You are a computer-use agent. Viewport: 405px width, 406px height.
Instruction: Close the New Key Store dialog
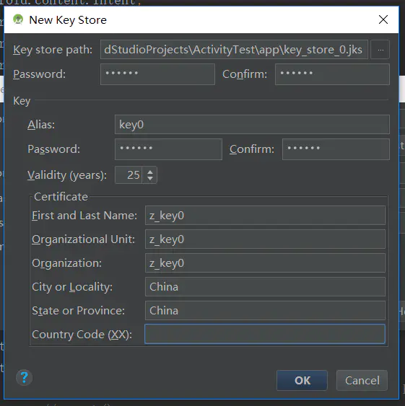point(383,19)
